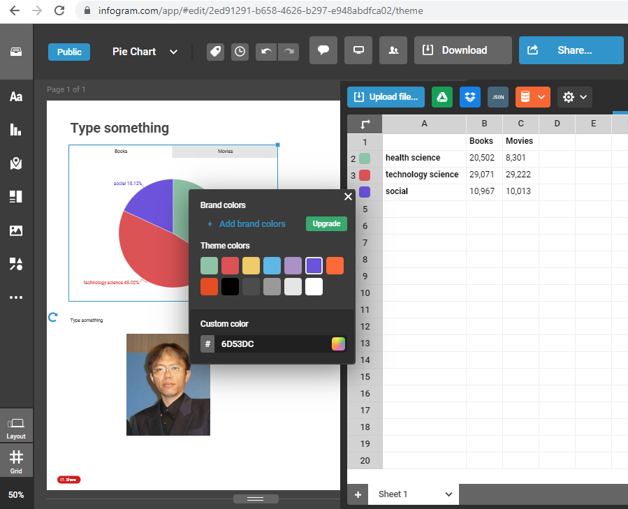Import data from Google Drive
Image resolution: width=628 pixels, height=509 pixels.
pos(441,97)
